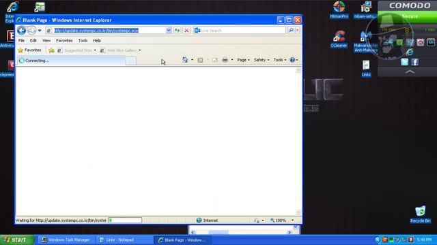This screenshot has height=245, width=437.
Task: Open the Page dropdown menu
Action: click(x=243, y=60)
